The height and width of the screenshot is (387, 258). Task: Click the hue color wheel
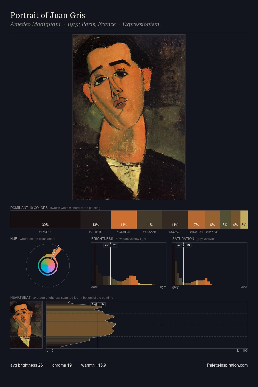(48, 265)
